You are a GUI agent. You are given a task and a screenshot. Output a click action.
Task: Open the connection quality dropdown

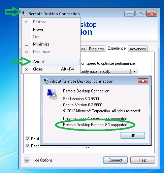(x=134, y=71)
